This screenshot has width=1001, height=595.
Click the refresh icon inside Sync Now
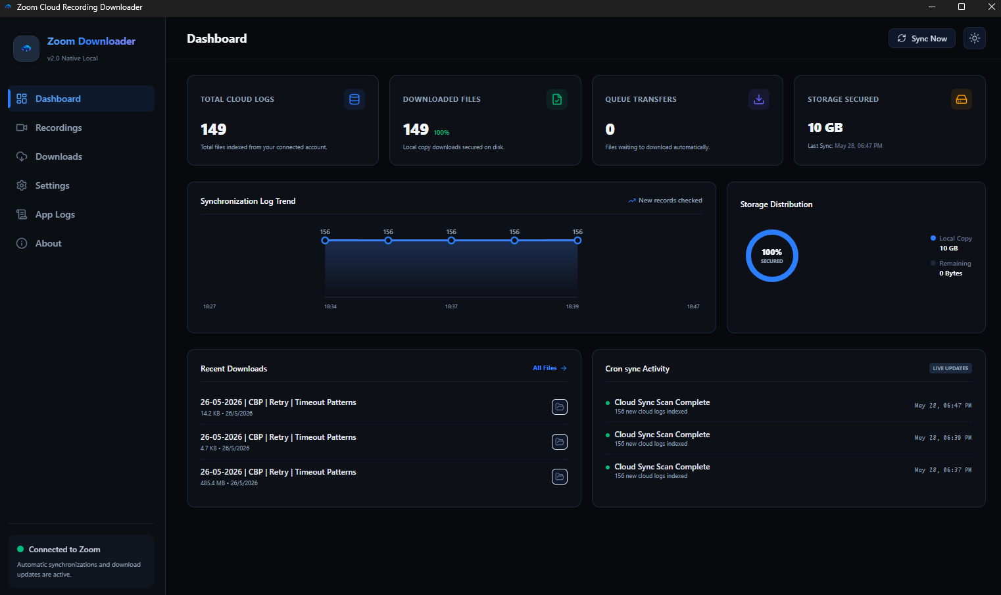click(x=902, y=38)
